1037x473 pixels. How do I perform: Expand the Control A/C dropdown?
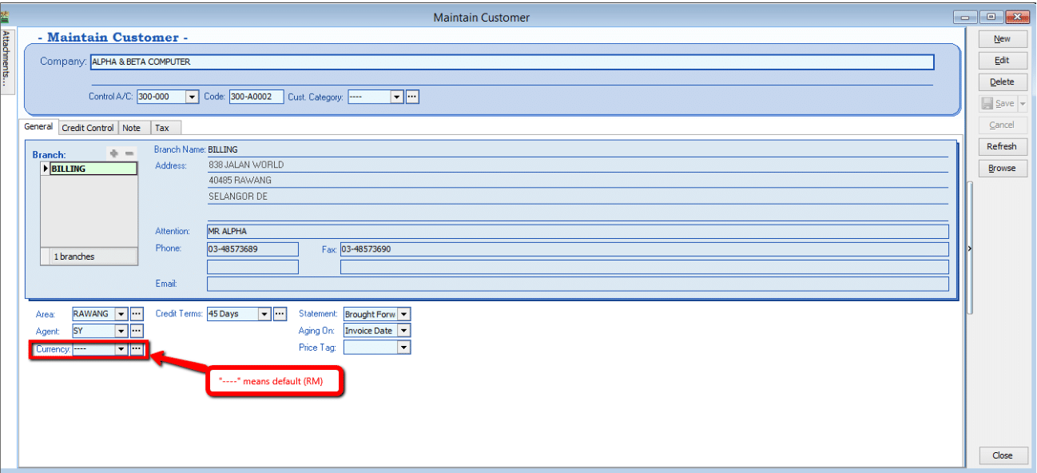pos(192,97)
